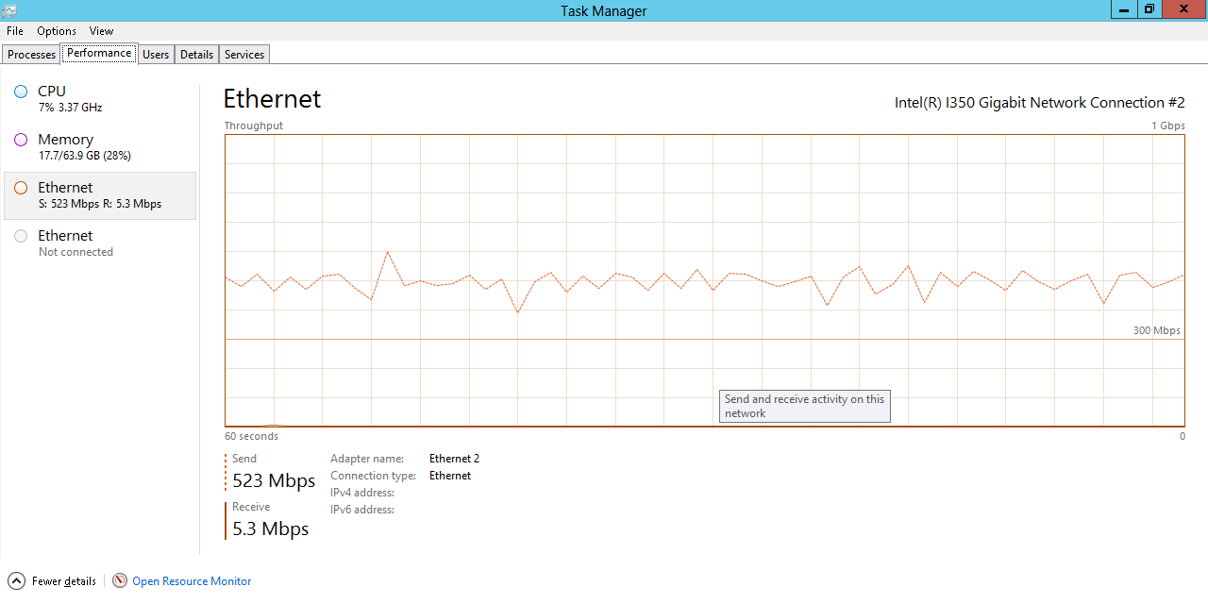Select the Performance tab
1208x604 pixels.
(99, 53)
